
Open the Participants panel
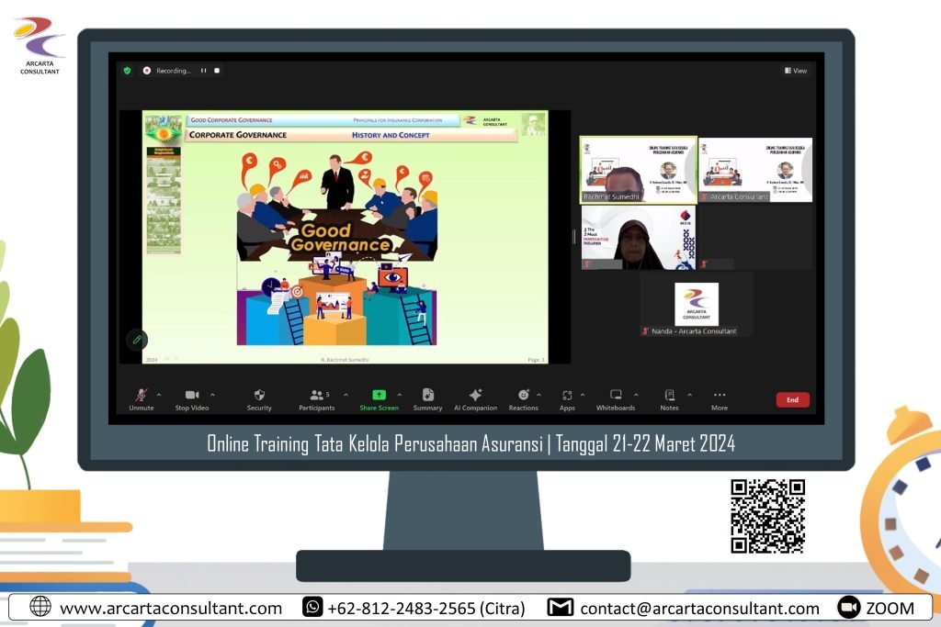(316, 395)
